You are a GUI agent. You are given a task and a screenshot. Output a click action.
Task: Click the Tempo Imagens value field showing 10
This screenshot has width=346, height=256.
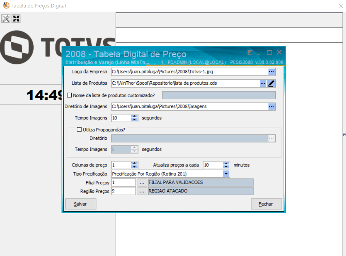(x=121, y=118)
